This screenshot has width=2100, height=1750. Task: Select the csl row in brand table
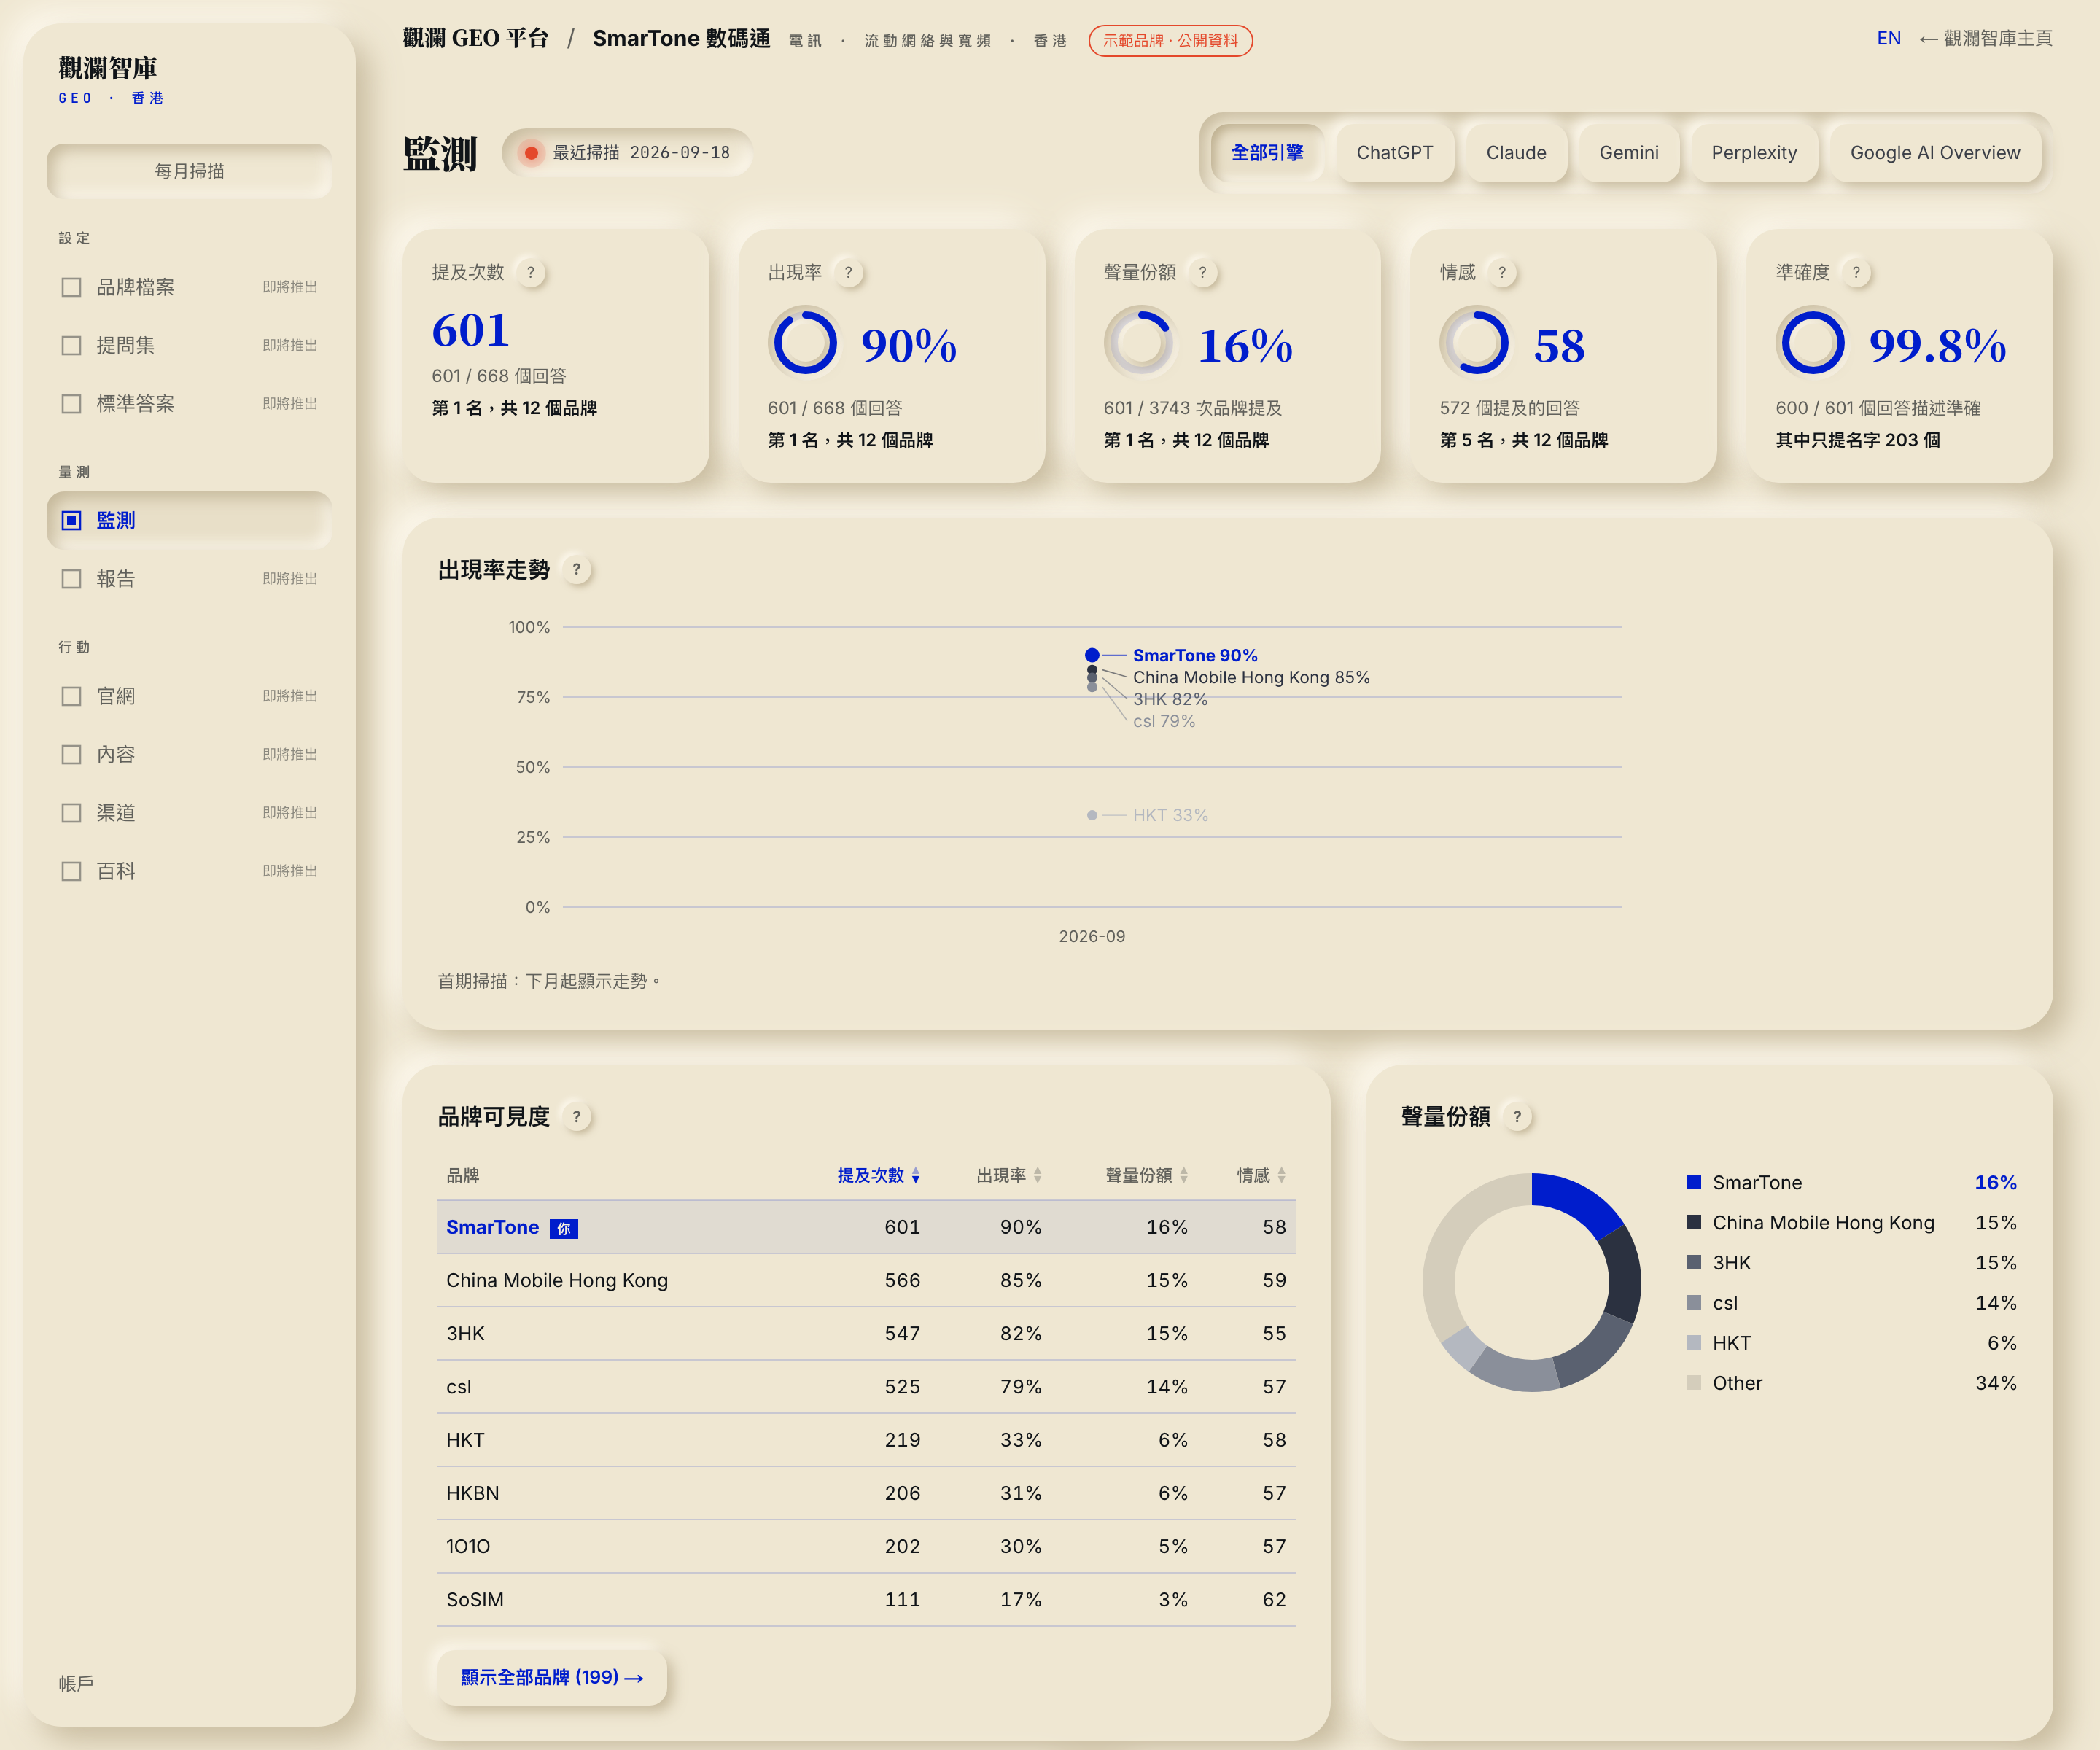point(866,1387)
